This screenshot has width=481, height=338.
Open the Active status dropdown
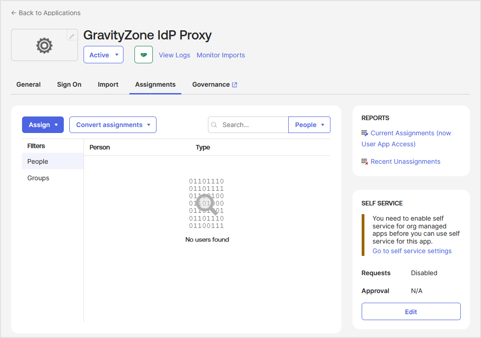(103, 55)
